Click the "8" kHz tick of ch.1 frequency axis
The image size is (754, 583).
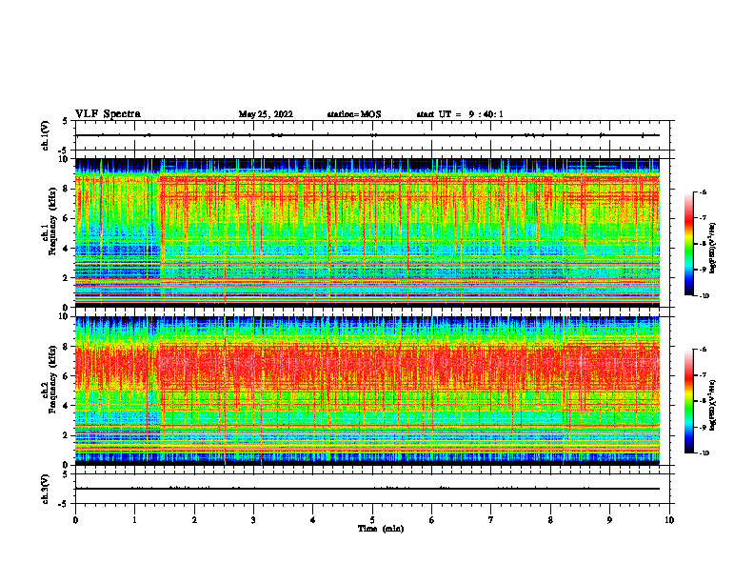[66, 189]
